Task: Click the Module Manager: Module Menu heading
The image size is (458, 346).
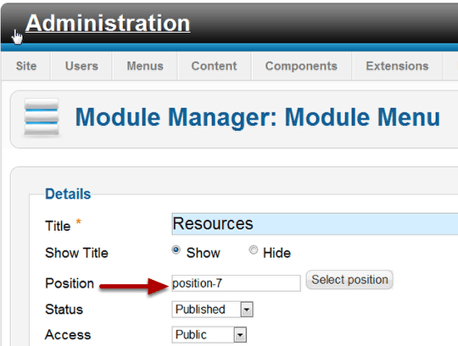Action: coord(257,118)
